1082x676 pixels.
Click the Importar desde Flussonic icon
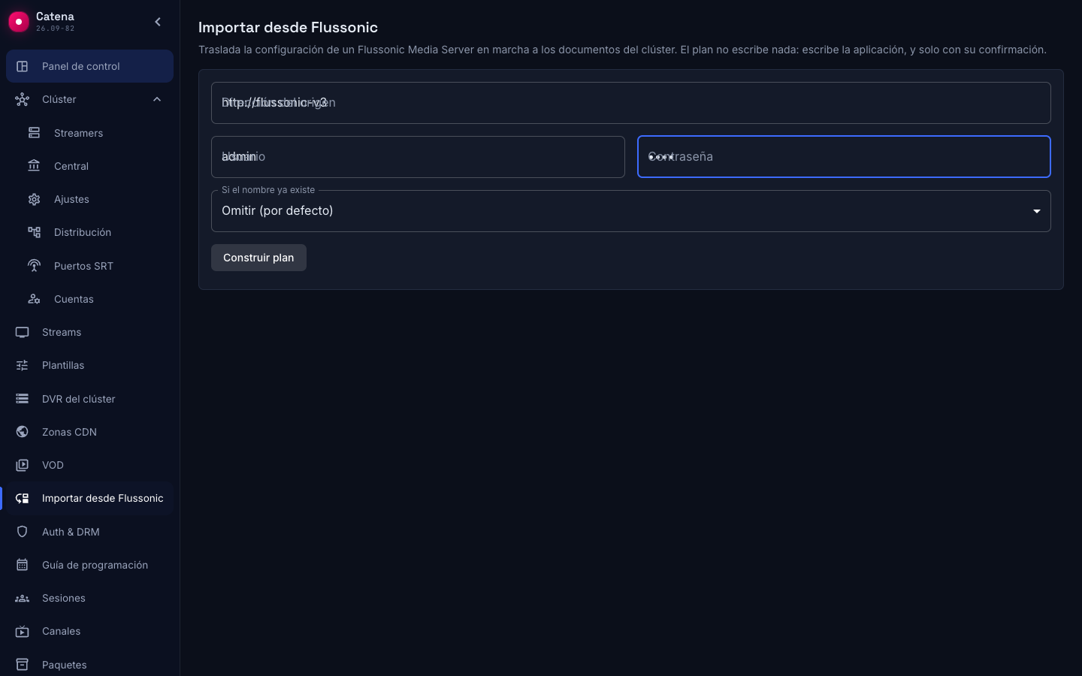click(23, 498)
